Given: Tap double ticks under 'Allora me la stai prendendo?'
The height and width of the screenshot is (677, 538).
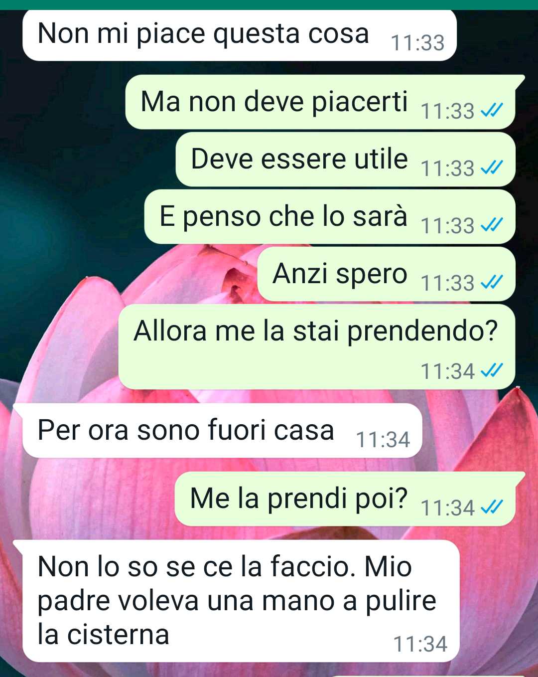Looking at the screenshot, I should 492,370.
